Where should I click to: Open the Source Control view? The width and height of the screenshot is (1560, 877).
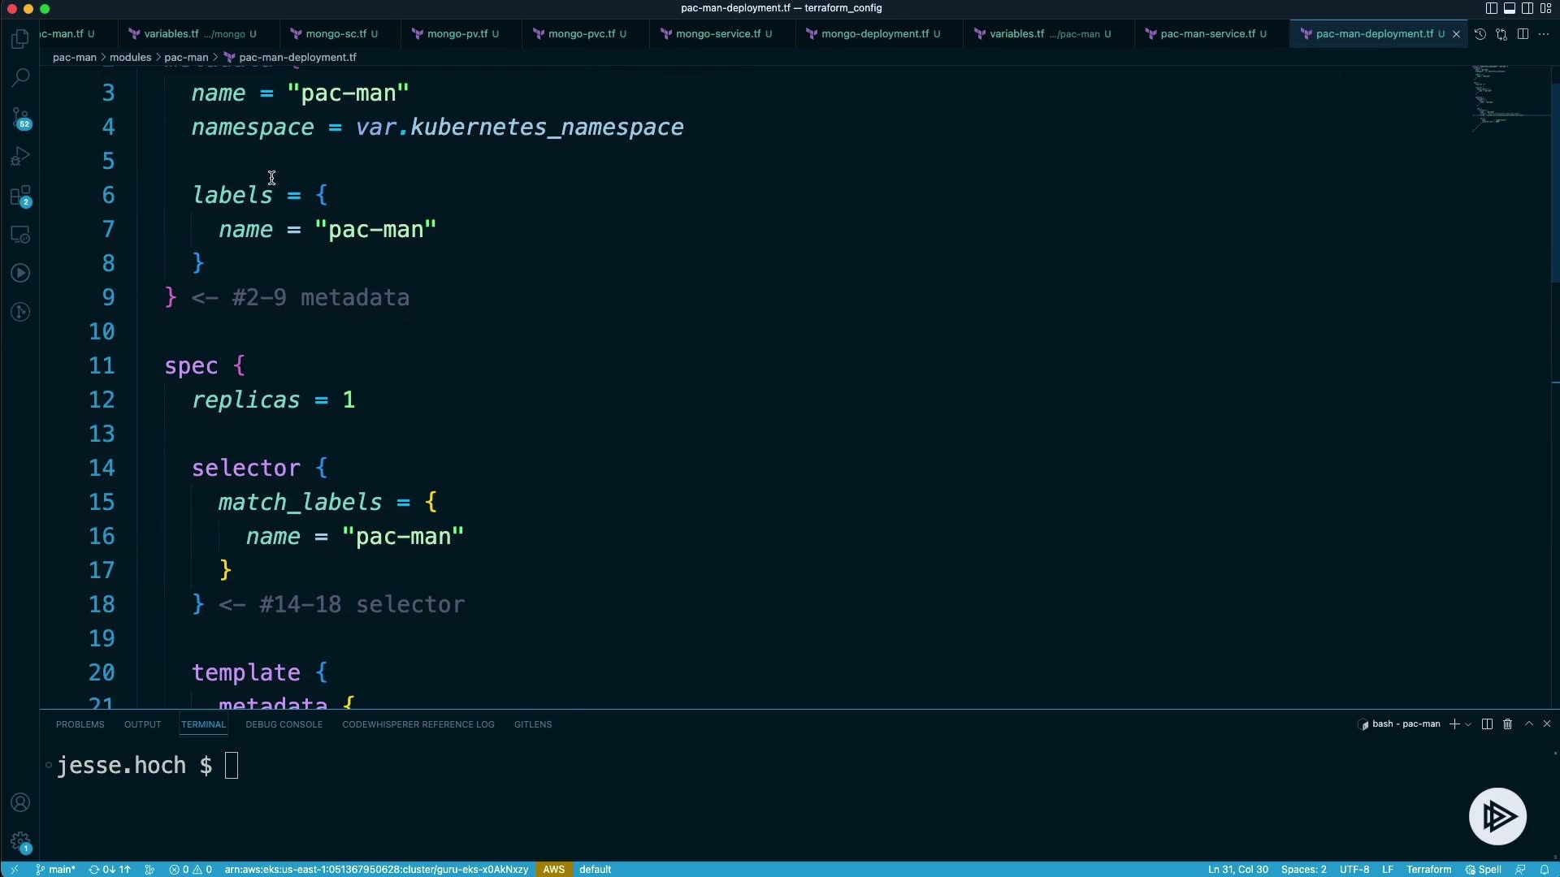point(20,118)
